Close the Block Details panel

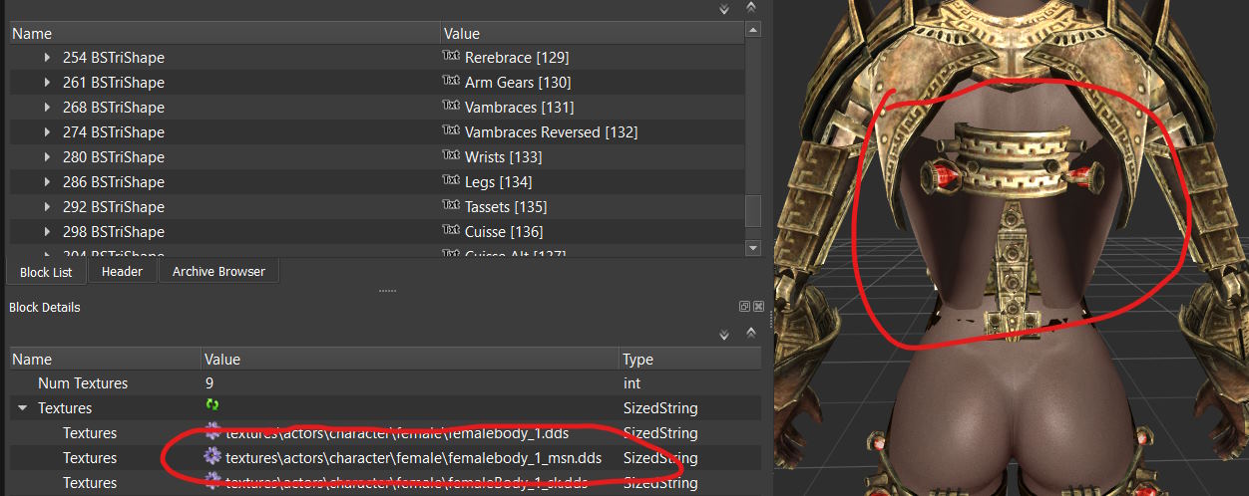[x=758, y=307]
